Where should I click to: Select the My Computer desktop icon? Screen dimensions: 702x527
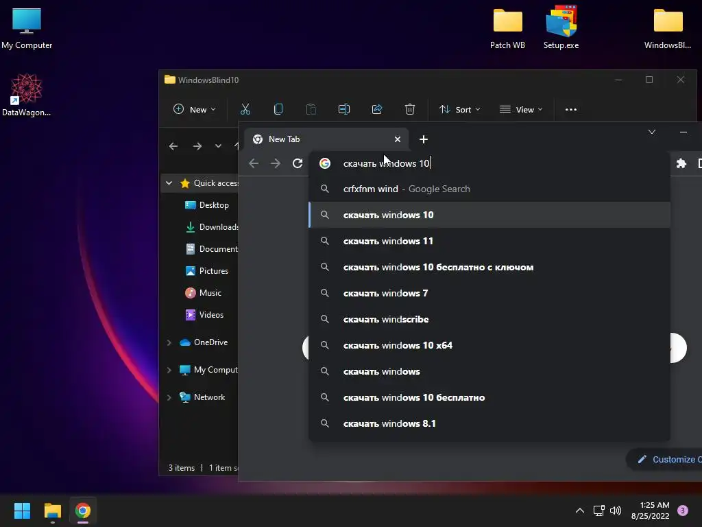[x=27, y=28]
